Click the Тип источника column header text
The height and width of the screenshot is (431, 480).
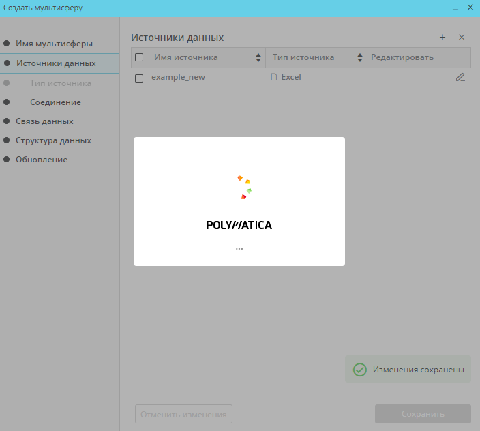[x=303, y=57]
